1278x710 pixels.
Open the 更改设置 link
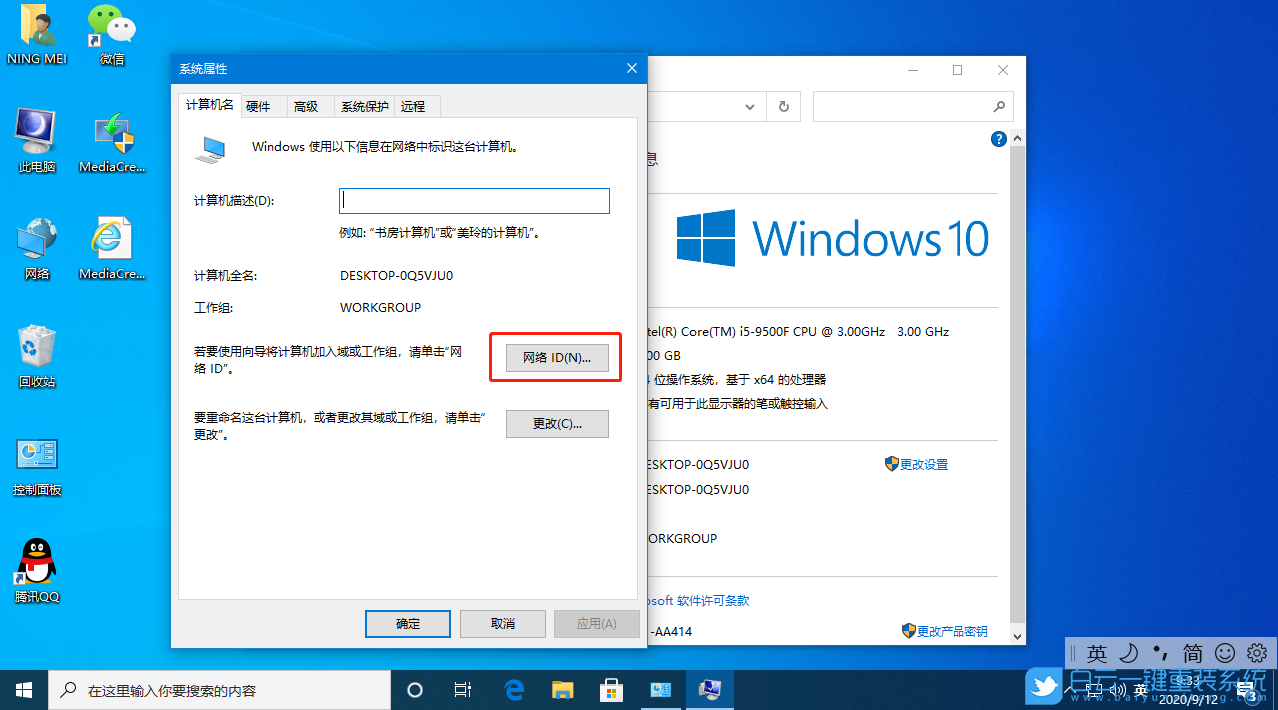[924, 463]
